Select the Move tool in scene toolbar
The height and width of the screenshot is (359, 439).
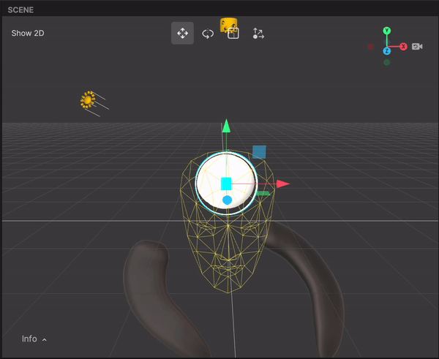click(182, 33)
